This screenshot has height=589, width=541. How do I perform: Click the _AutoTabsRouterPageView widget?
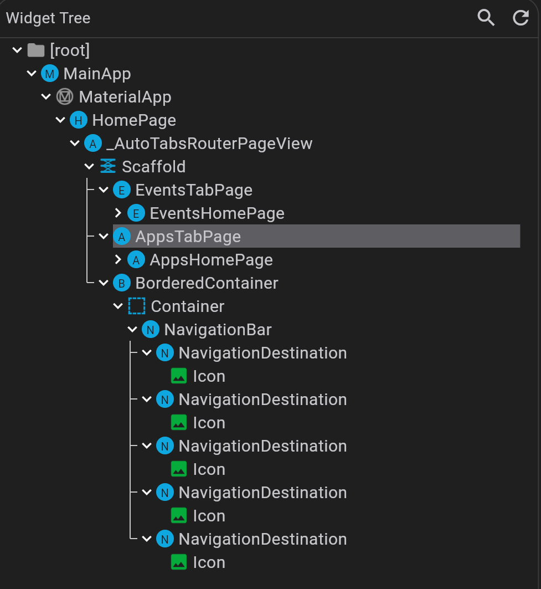point(209,143)
